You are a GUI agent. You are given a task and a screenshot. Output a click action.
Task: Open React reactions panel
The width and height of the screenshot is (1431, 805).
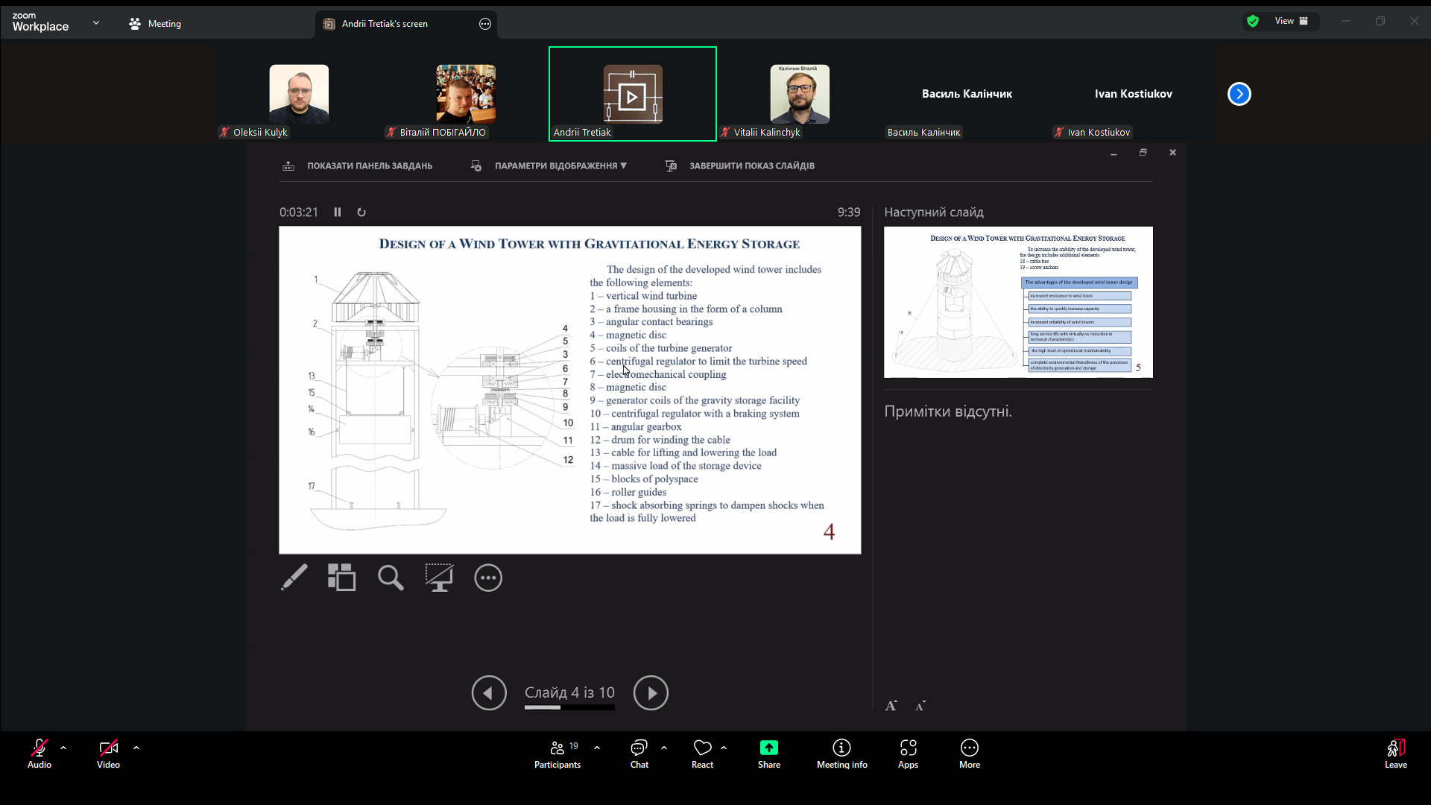701,754
